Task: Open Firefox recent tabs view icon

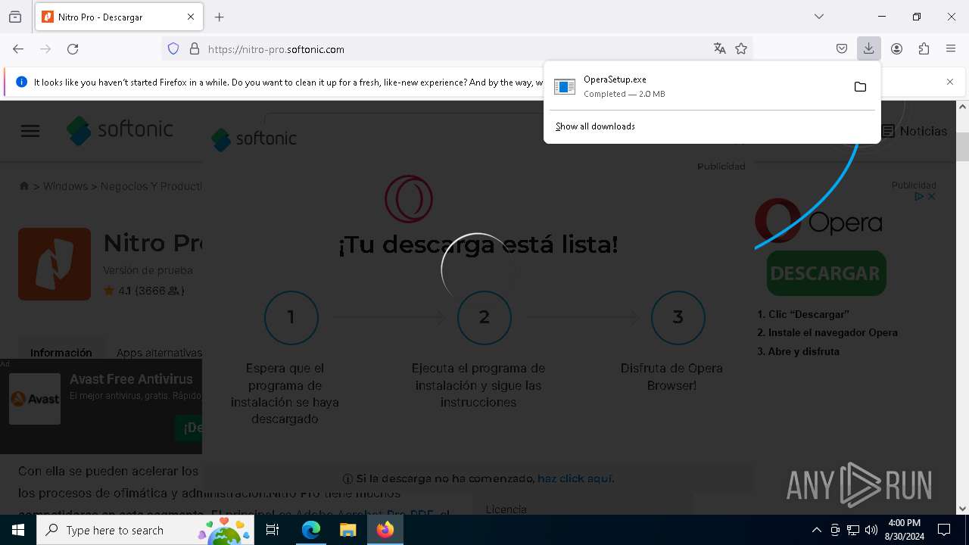Action: (15, 17)
